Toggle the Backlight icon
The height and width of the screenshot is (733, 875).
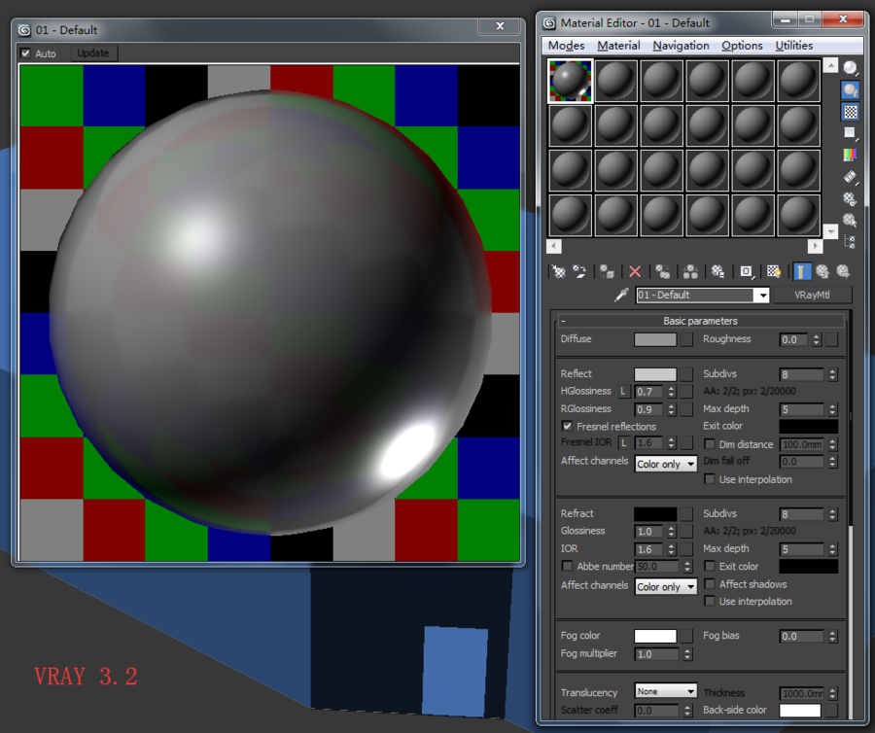(x=850, y=89)
